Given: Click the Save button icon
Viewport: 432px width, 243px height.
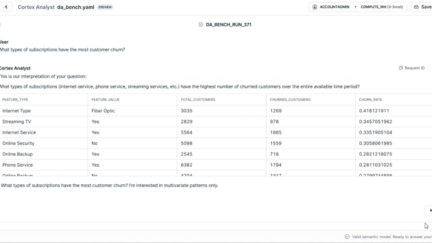Looking at the screenshot, I should (416, 7).
